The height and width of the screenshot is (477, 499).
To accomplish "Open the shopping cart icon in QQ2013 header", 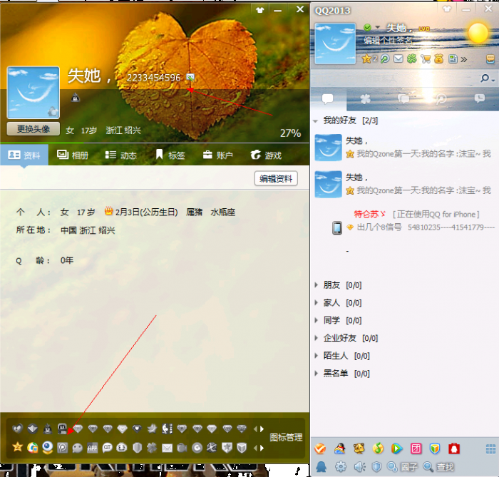I will click(x=426, y=59).
